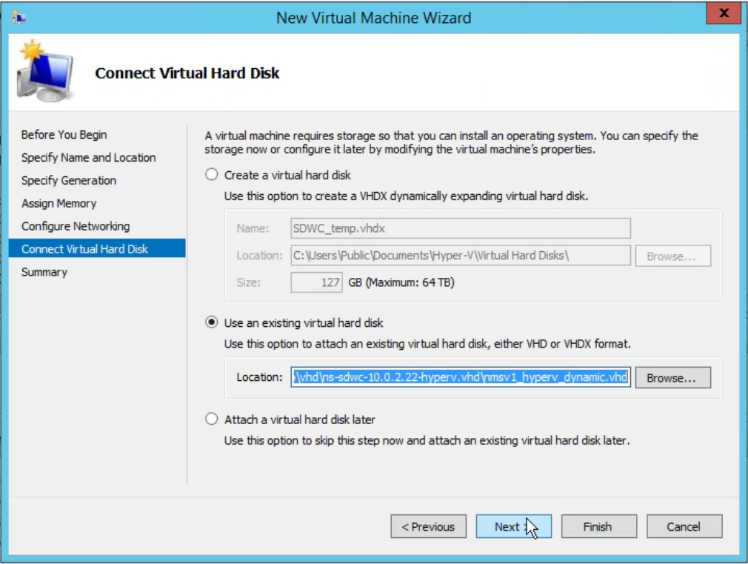
Task: Click the Next button
Action: coord(513,526)
